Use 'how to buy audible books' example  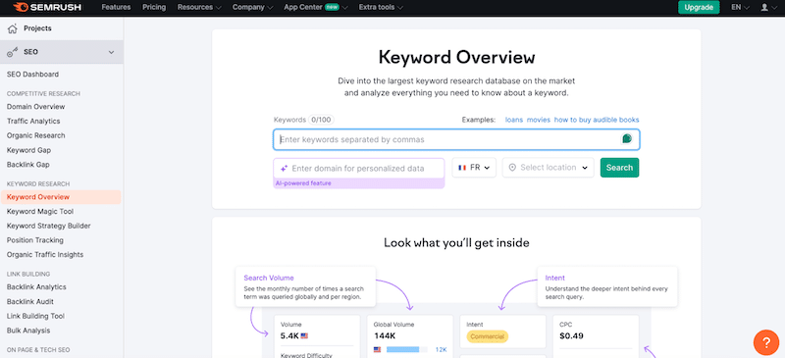pyautogui.click(x=597, y=120)
